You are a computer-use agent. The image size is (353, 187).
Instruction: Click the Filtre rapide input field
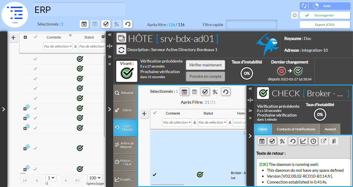coord(251,25)
